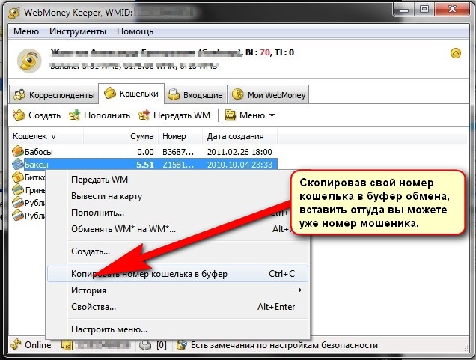476x360 pixels.
Task: Expand the История submenu arrow
Action: (x=300, y=290)
